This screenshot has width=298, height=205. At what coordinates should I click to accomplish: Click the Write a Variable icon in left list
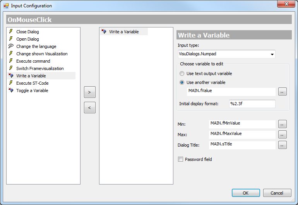tap(11, 75)
